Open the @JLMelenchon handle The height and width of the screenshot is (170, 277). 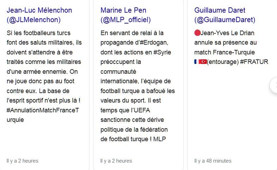[33, 20]
